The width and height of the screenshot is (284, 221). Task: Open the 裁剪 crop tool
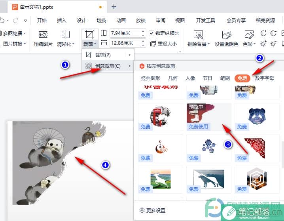point(89,34)
